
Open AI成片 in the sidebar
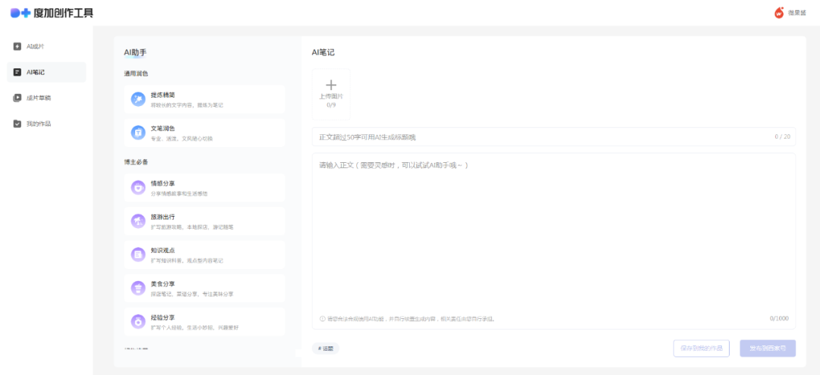pyautogui.click(x=36, y=46)
